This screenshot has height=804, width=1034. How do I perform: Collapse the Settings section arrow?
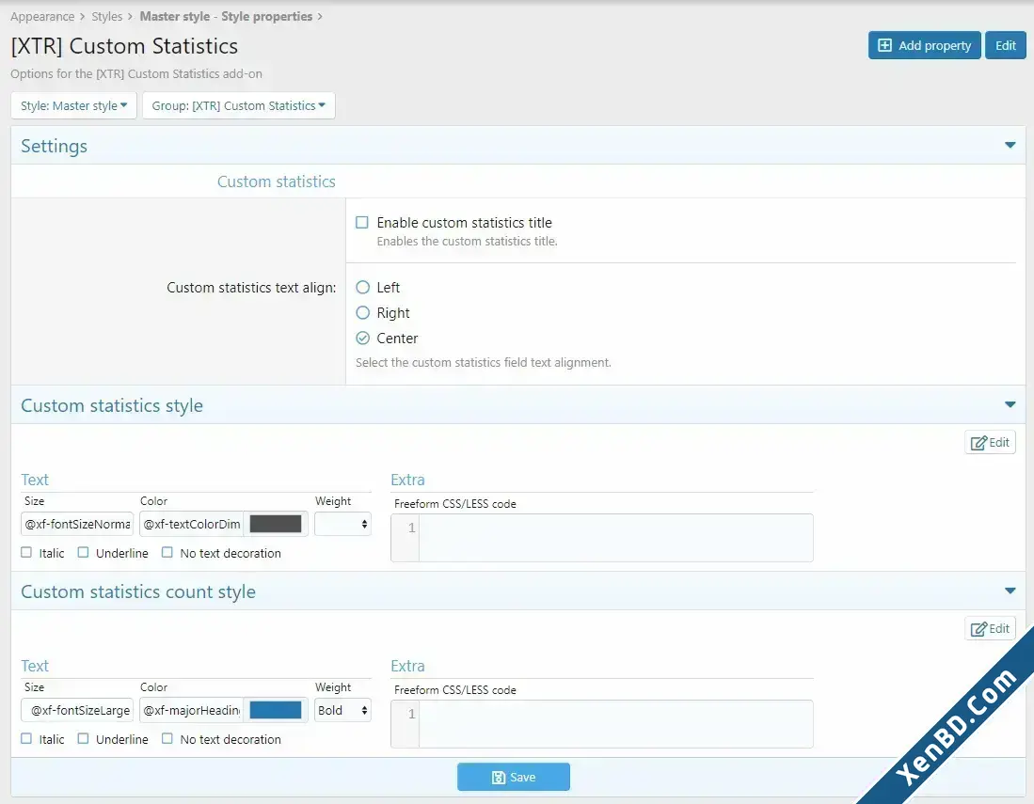tap(1010, 145)
